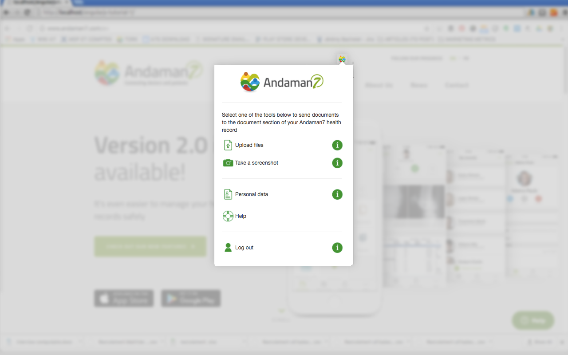Click the Log out user icon
This screenshot has height=355, width=568.
[x=228, y=248]
